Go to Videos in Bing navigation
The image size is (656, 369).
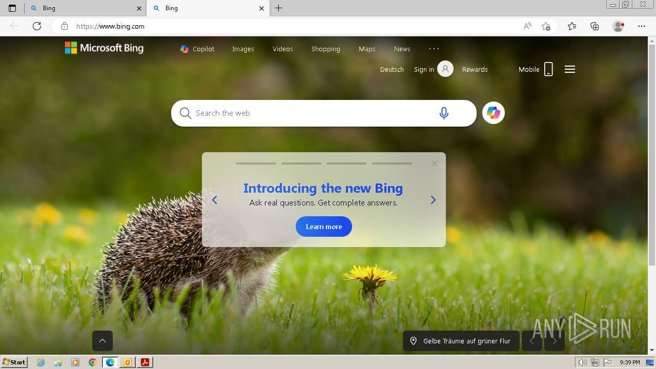click(283, 49)
